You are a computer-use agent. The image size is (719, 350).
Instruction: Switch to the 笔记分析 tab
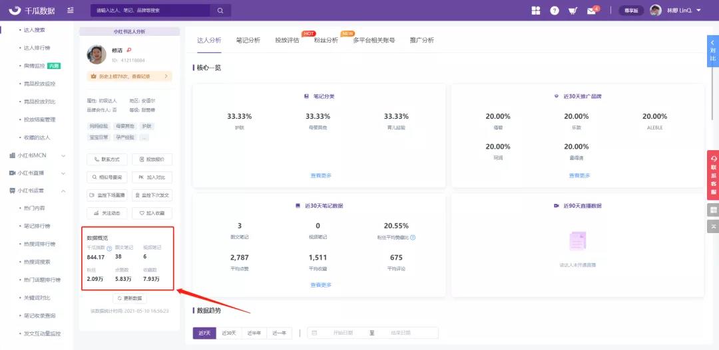pyautogui.click(x=248, y=40)
